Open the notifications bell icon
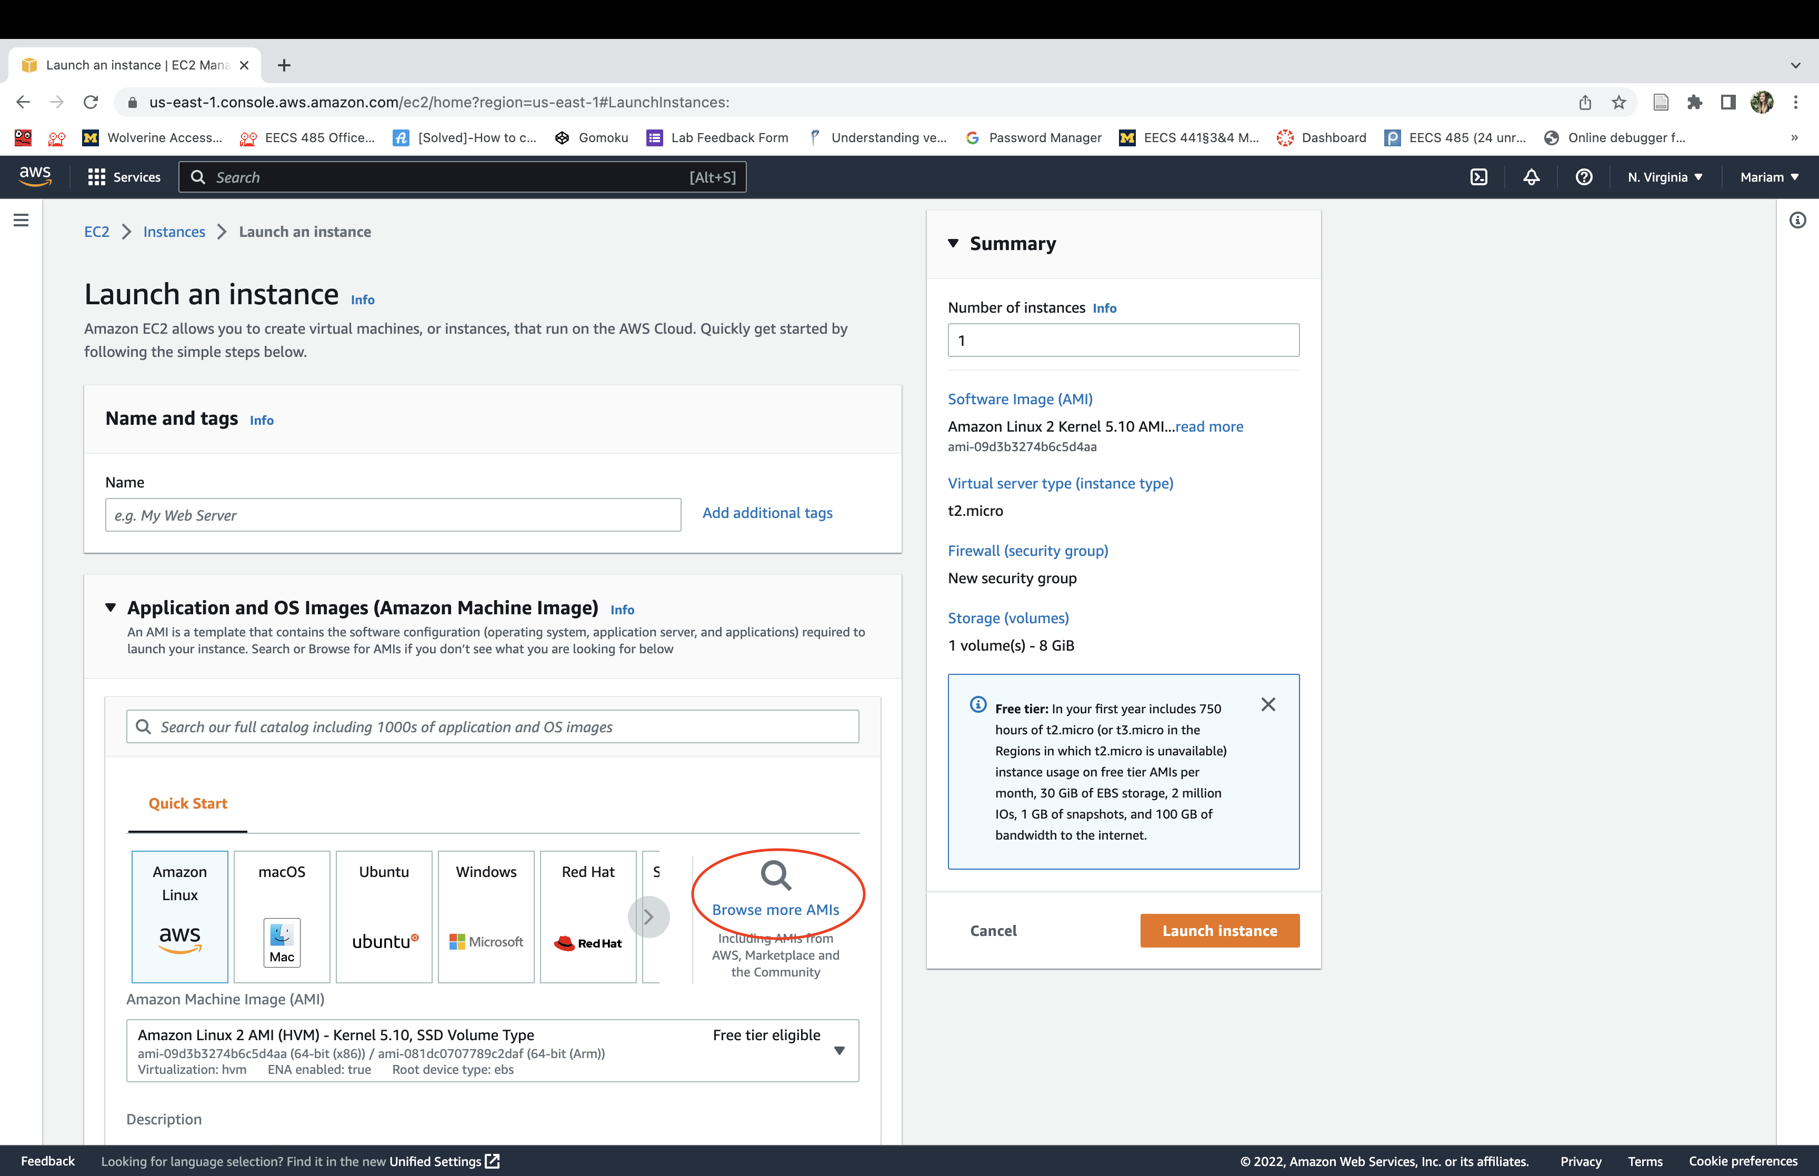The image size is (1819, 1176). coord(1531,177)
